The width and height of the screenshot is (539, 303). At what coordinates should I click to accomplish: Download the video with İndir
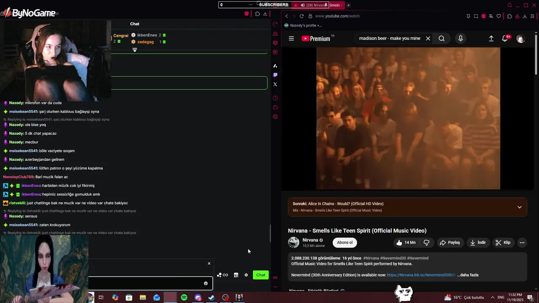[x=478, y=242]
